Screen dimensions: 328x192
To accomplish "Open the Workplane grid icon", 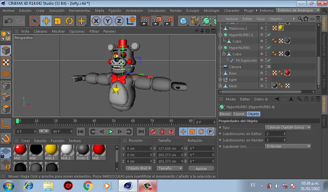I will 6,74.
